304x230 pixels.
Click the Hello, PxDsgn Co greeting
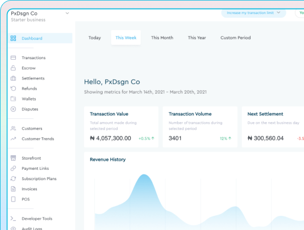pos(112,82)
